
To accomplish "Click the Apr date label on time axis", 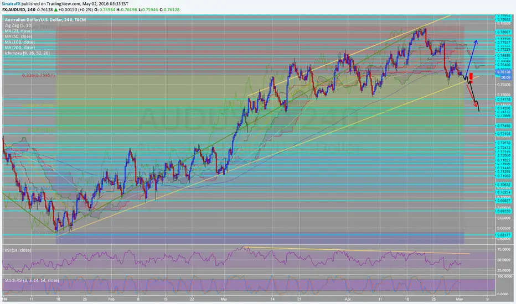I will tap(348, 300).
